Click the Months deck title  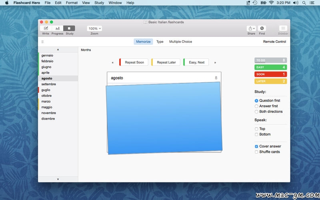pos(86,50)
